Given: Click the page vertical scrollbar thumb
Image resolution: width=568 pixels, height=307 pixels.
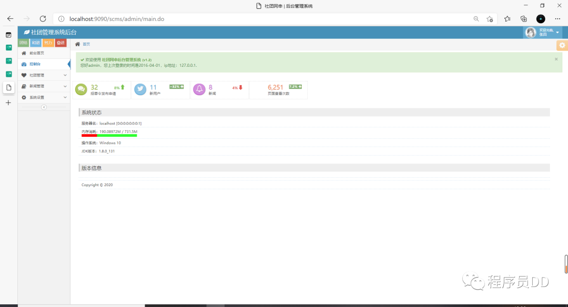Looking at the screenshot, I should (566, 264).
